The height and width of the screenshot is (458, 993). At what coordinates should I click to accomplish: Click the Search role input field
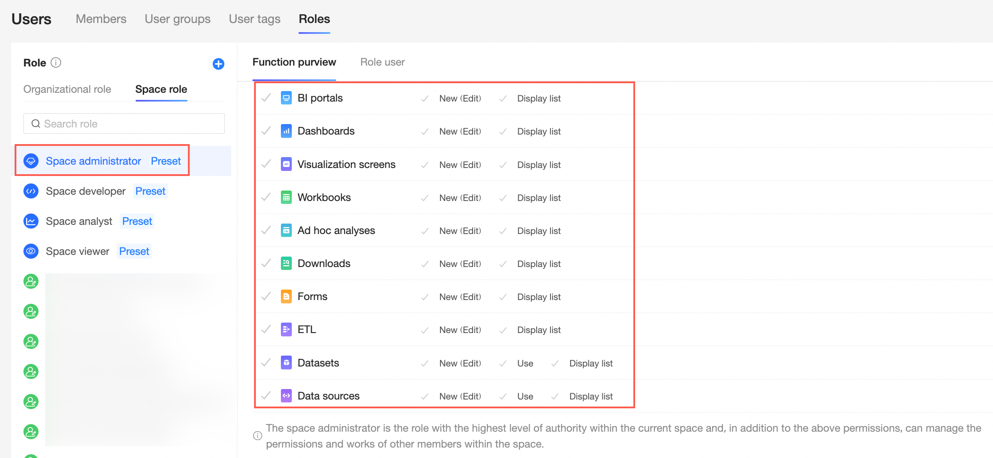click(124, 124)
